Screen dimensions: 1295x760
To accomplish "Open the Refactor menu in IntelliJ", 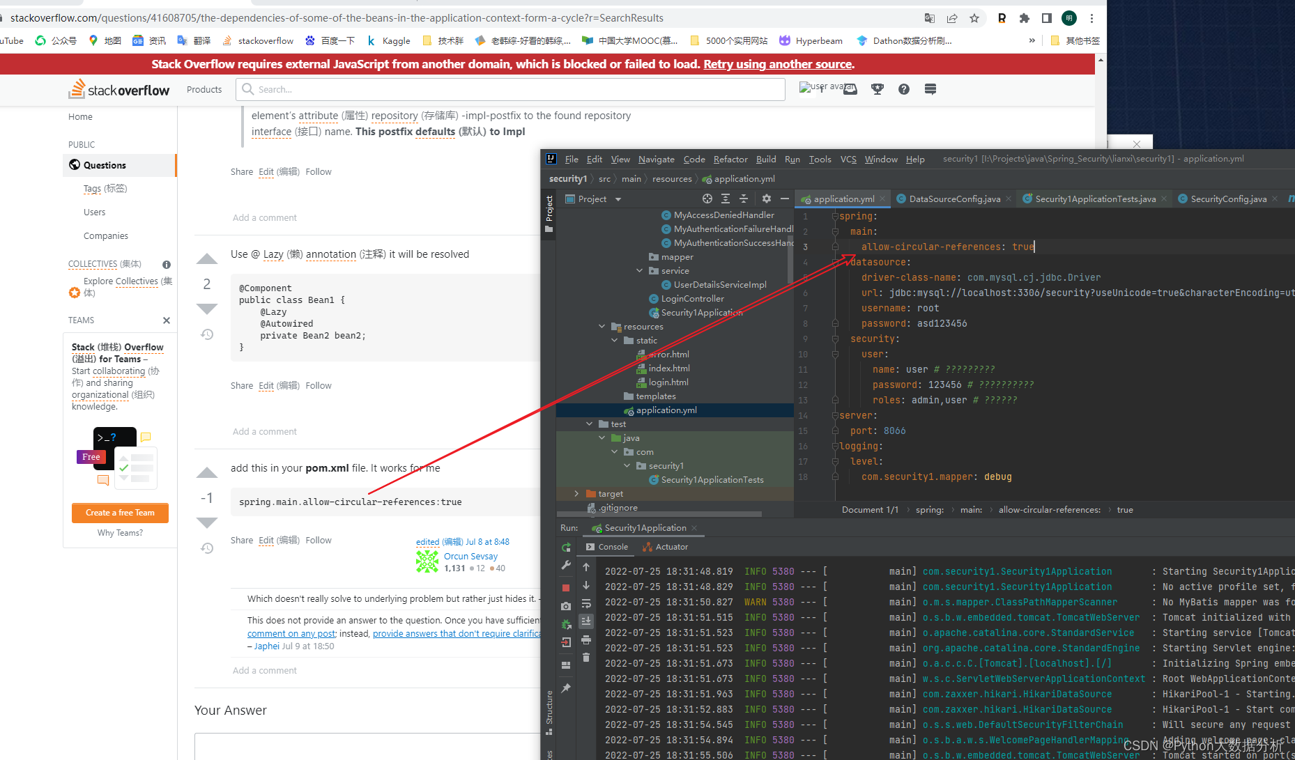I will click(730, 159).
